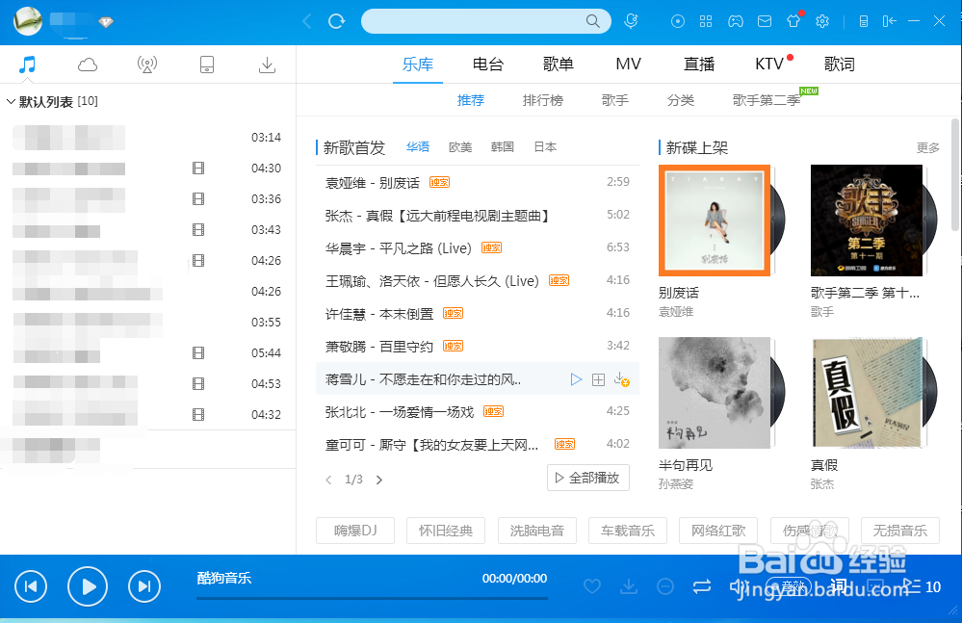Viewport: 962px width, 623px height.
Task: Open the 歌手第二季 sub-tab
Action: [767, 100]
